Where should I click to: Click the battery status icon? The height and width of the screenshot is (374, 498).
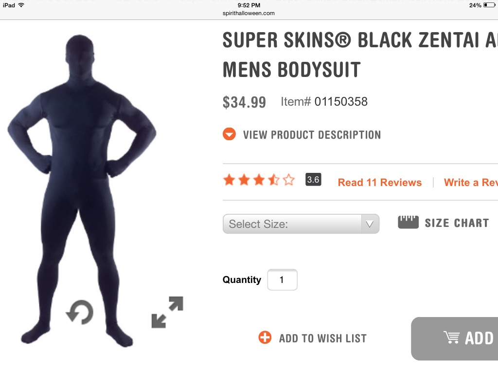tap(489, 5)
